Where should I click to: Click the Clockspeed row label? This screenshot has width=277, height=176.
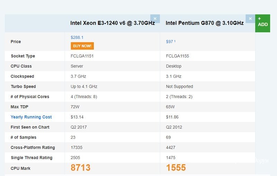[22, 76]
